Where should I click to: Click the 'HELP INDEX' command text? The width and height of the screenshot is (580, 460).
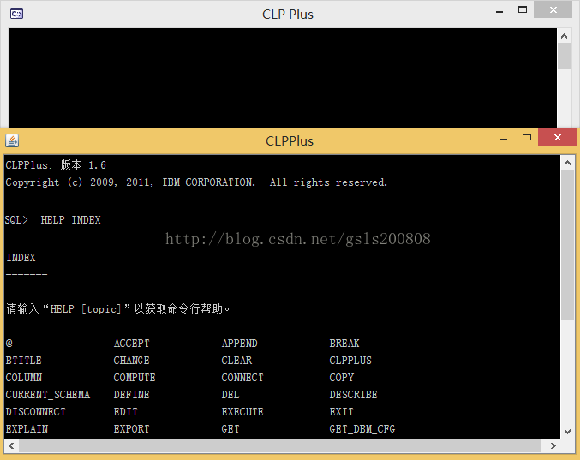tap(70, 220)
